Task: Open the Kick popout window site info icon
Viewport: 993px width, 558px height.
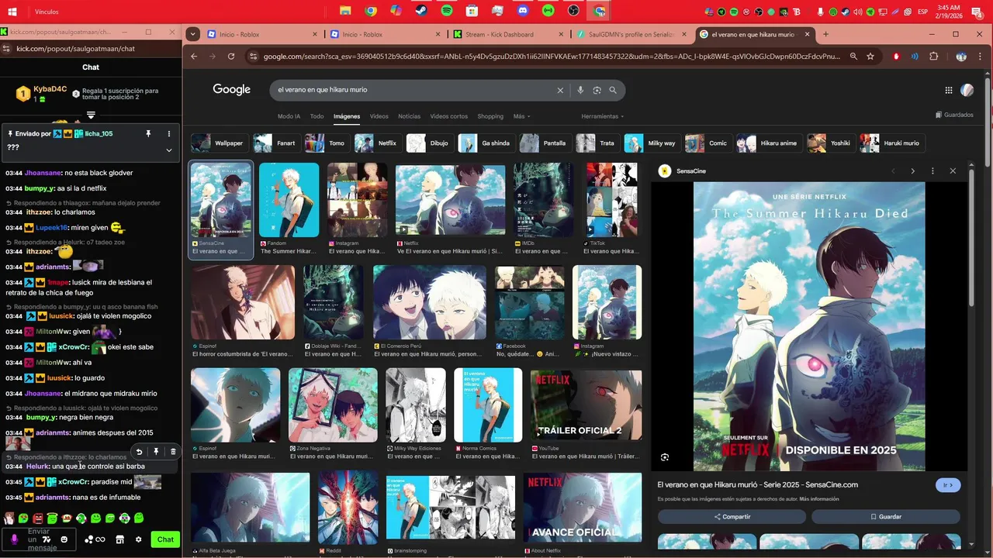Action: (6, 49)
